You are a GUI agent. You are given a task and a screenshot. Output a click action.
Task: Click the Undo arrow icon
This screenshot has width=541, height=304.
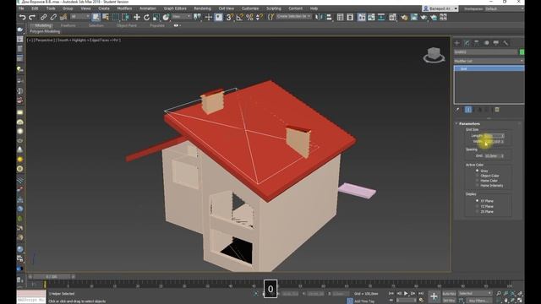[23, 17]
